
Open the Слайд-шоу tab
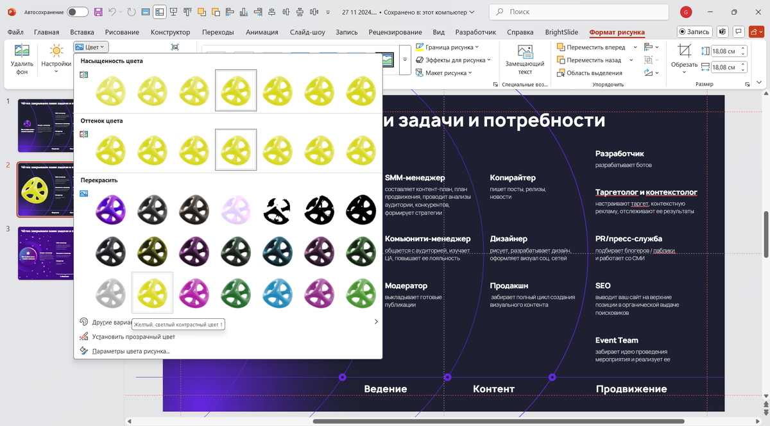(x=307, y=32)
